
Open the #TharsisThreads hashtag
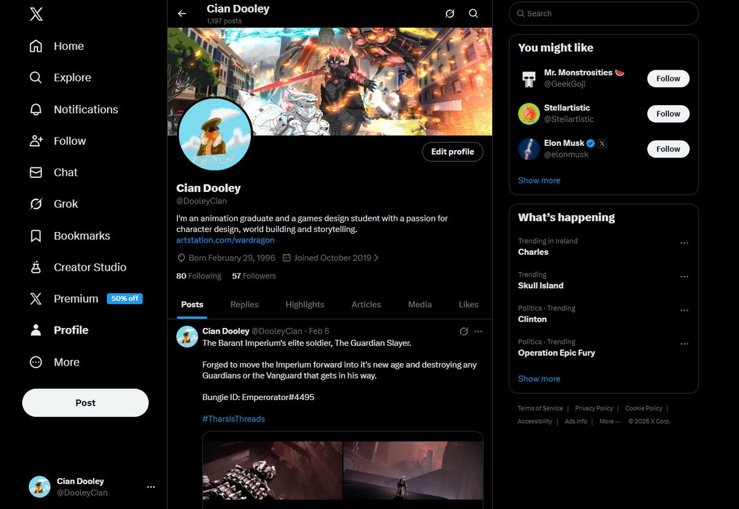(x=233, y=419)
